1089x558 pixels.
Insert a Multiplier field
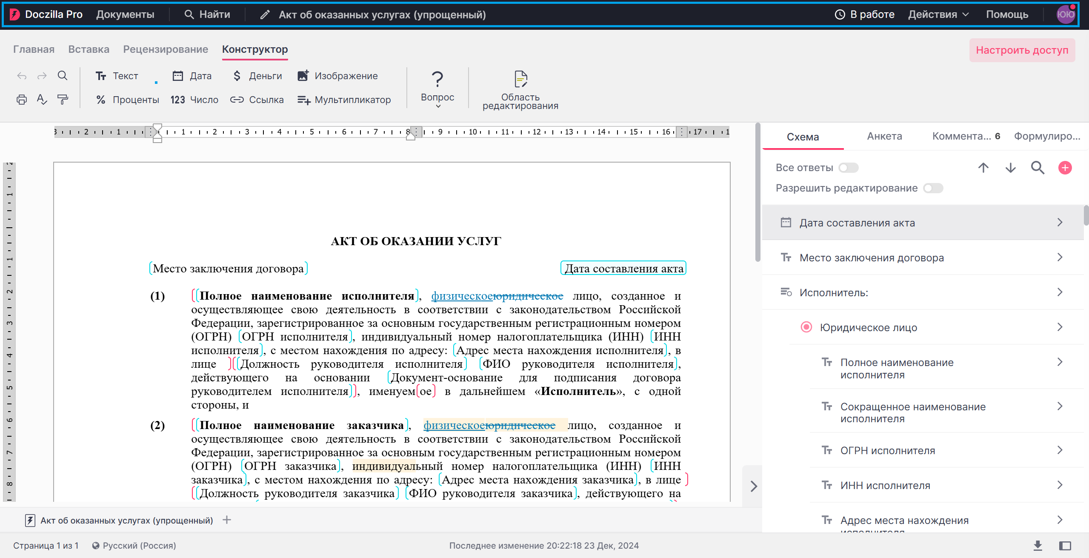coord(344,100)
